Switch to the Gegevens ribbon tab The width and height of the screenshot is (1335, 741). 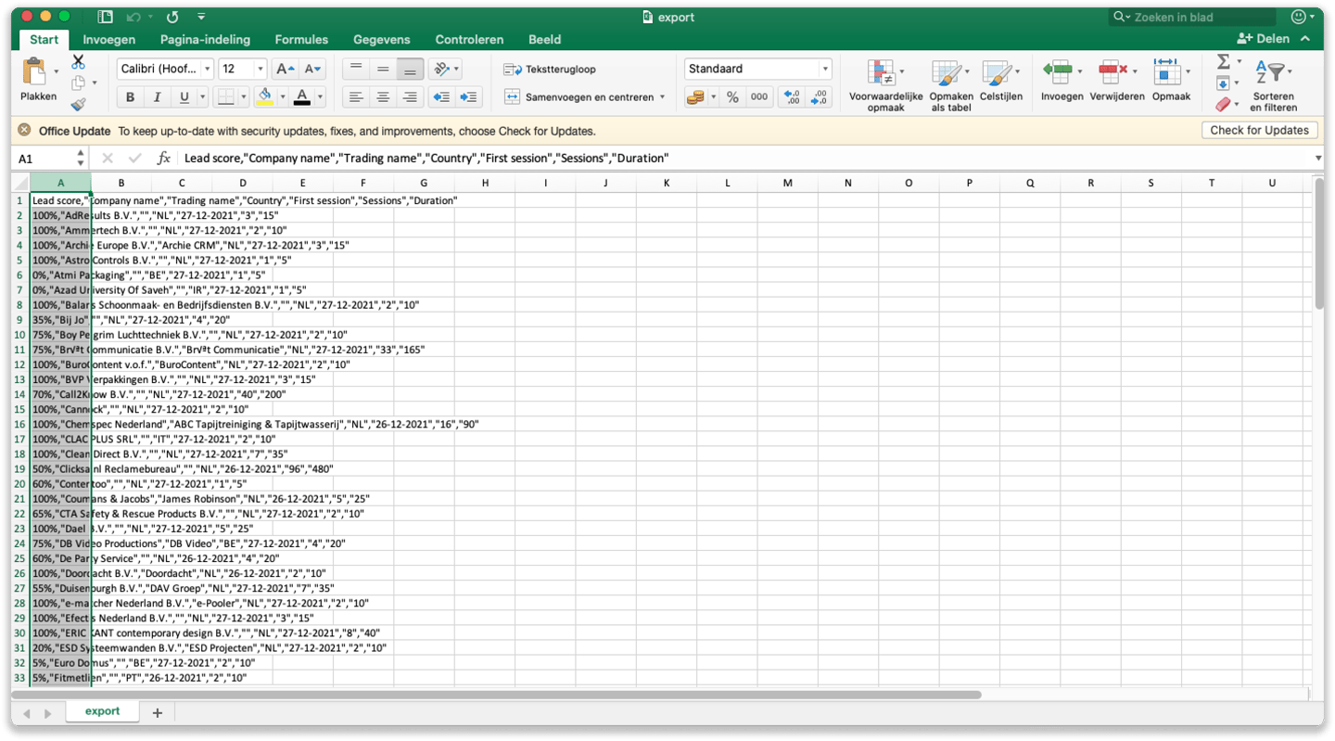coord(381,39)
